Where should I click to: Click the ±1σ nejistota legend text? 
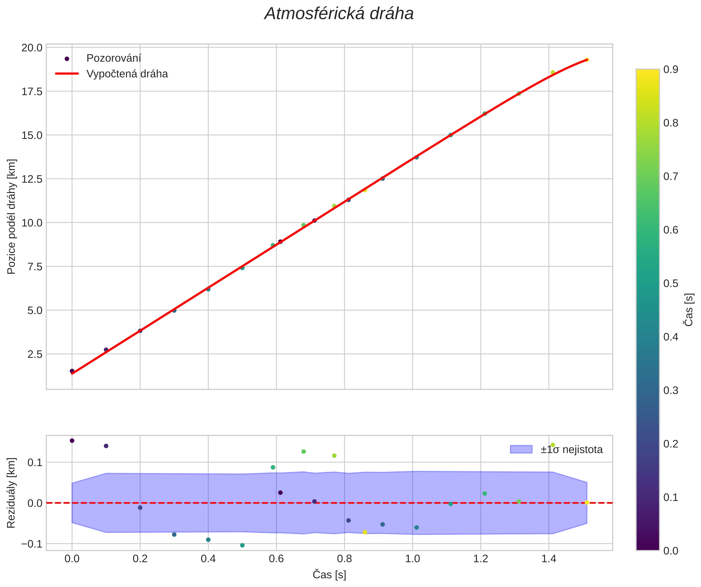click(x=572, y=450)
